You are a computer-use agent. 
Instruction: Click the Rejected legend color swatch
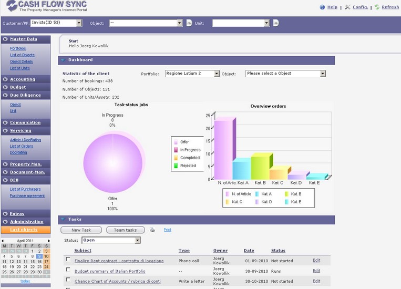176,166
